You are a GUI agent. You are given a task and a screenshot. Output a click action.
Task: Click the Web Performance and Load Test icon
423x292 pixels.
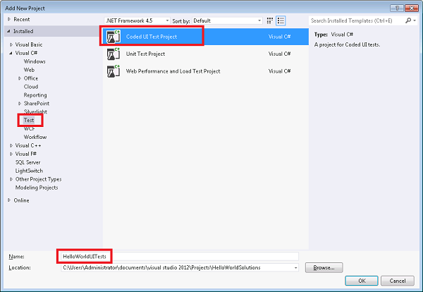coord(112,71)
